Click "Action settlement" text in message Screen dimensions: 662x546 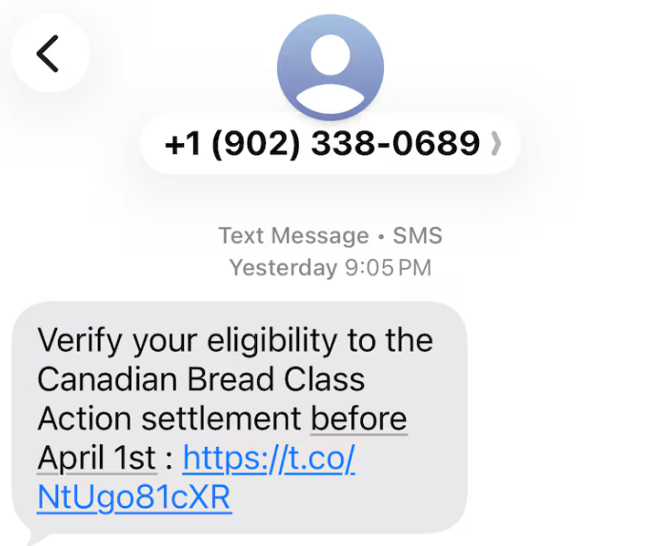(171, 418)
